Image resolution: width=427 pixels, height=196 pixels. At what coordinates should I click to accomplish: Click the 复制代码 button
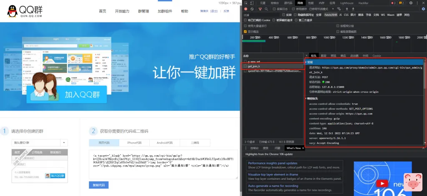[x=99, y=185]
